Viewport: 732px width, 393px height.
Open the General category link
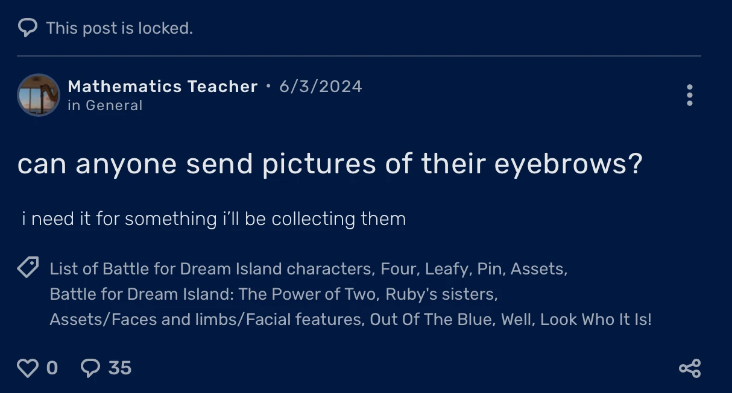pos(106,105)
